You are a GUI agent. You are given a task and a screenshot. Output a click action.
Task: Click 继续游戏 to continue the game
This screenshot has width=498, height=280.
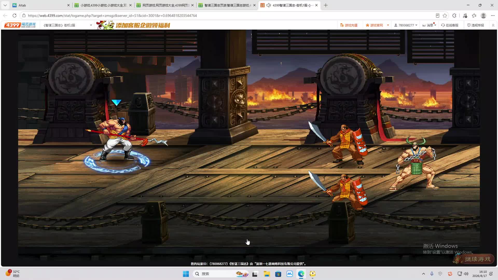pyautogui.click(x=474, y=259)
